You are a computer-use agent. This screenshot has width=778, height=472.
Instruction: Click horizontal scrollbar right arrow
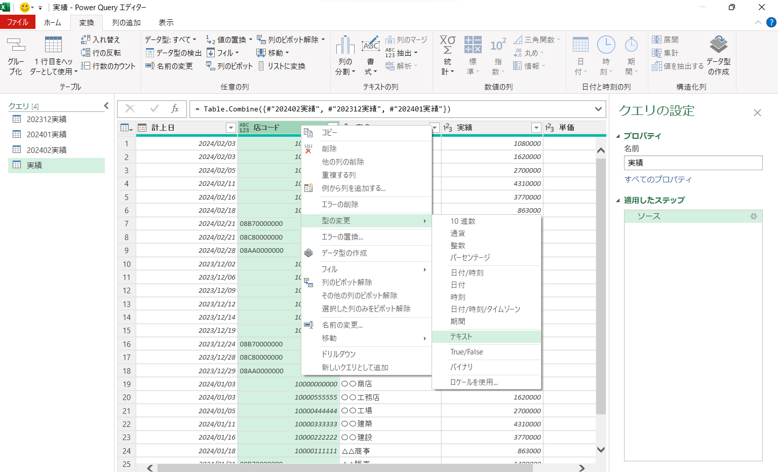(x=581, y=468)
